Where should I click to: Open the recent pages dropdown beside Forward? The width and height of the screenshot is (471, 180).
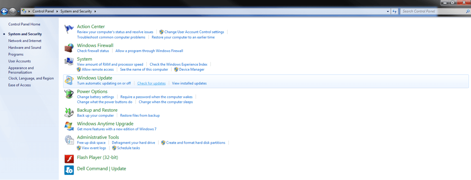tap(18, 11)
